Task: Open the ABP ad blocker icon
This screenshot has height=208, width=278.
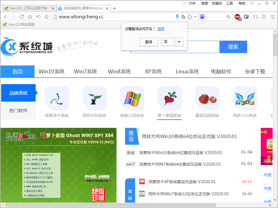Action: pos(238,17)
